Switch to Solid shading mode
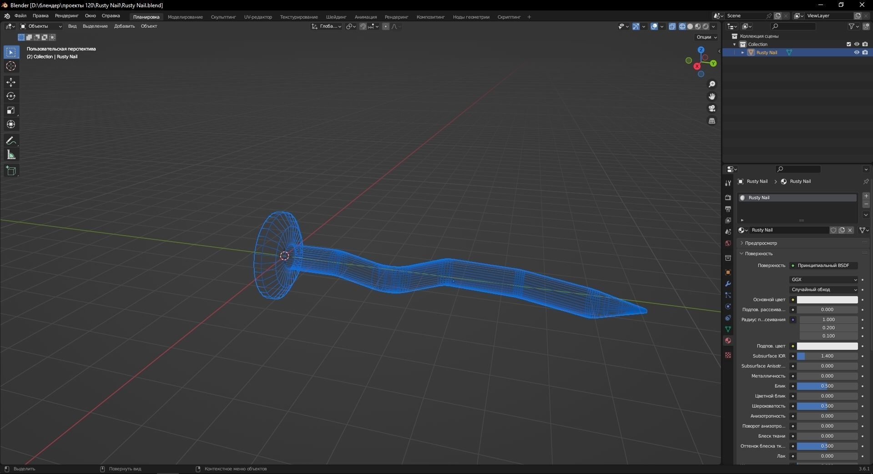Image resolution: width=873 pixels, height=474 pixels. pyautogui.click(x=690, y=26)
